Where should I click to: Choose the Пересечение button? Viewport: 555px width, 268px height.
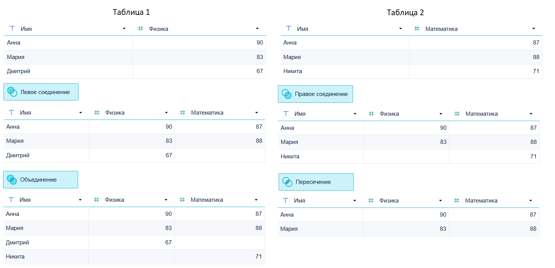point(316,182)
